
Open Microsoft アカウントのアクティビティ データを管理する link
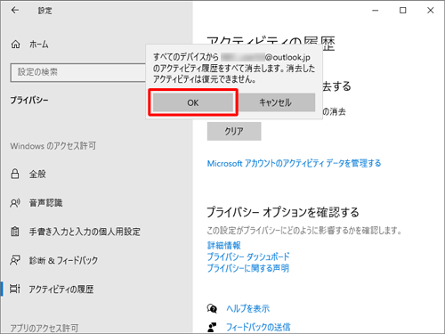(294, 163)
